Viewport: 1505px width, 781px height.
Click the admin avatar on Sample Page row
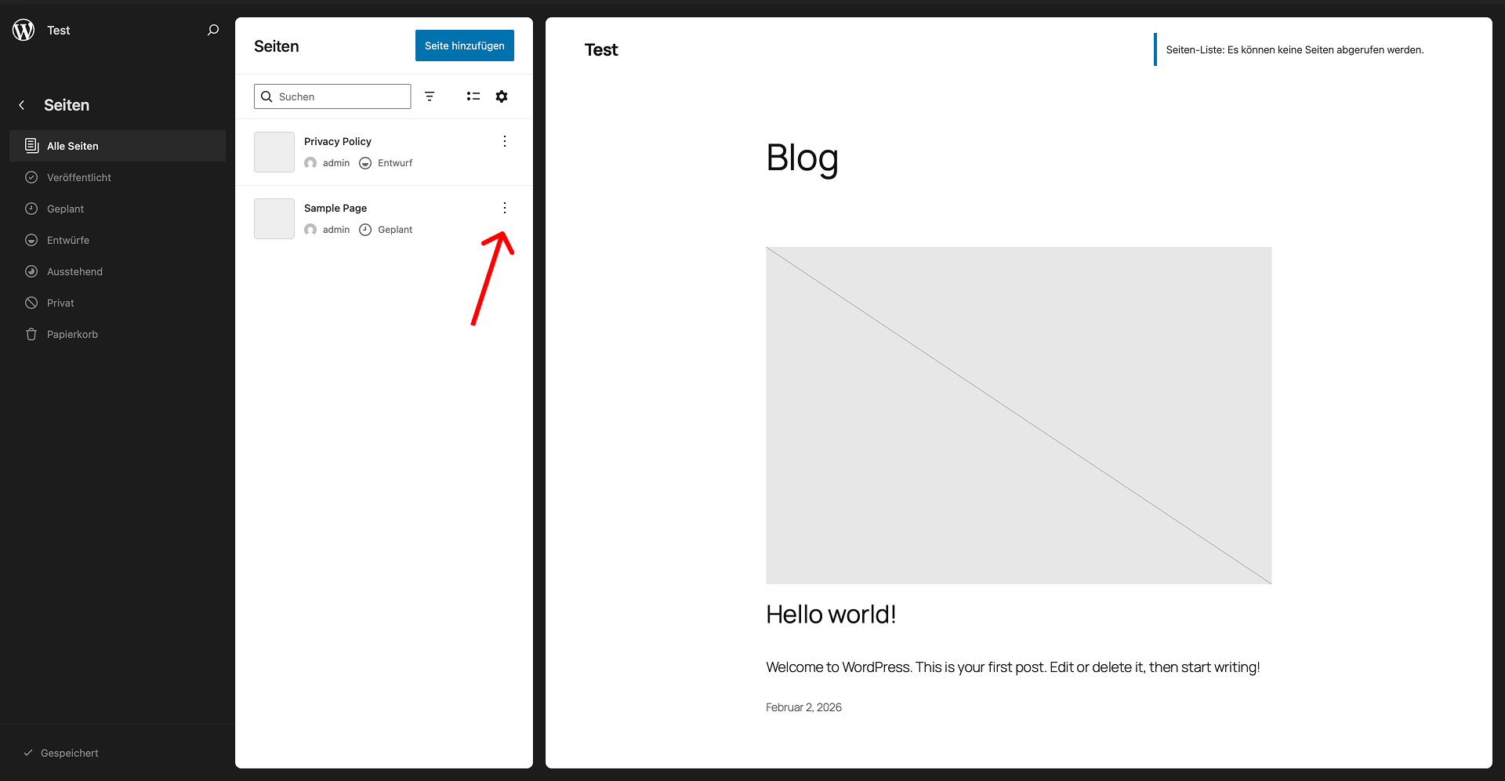click(310, 230)
